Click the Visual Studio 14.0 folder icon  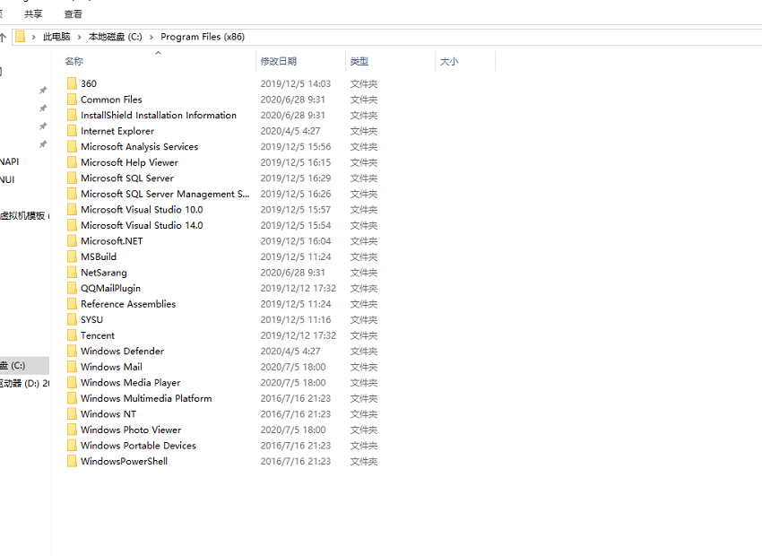point(72,225)
